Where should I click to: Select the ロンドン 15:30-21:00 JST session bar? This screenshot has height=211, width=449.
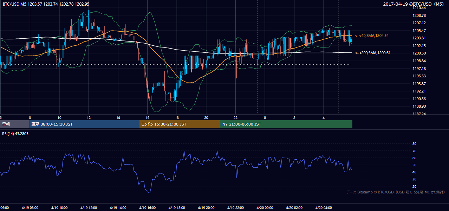pos(180,124)
